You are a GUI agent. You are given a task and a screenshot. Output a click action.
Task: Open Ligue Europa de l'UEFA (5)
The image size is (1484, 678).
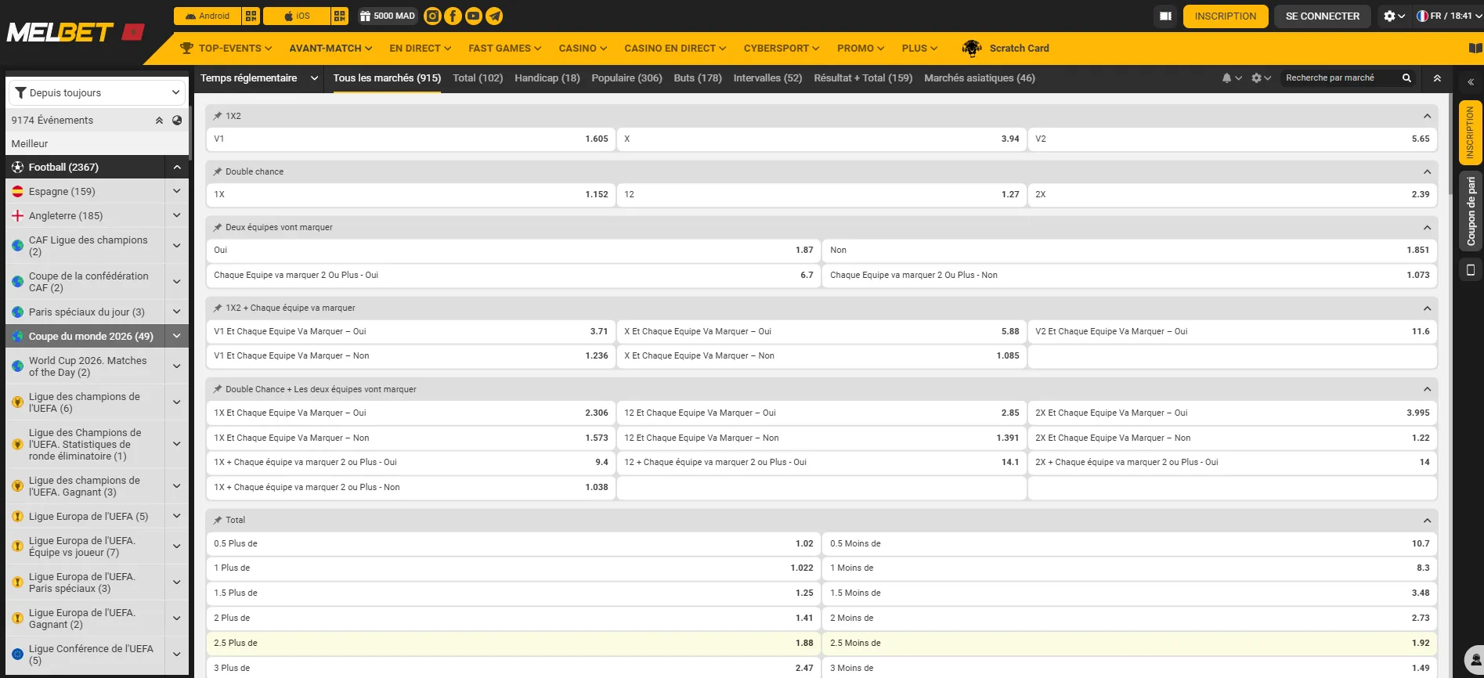tap(85, 516)
